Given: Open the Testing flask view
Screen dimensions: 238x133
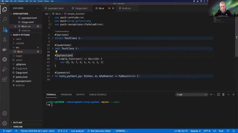Looking at the screenshot, I should coord(4,40).
